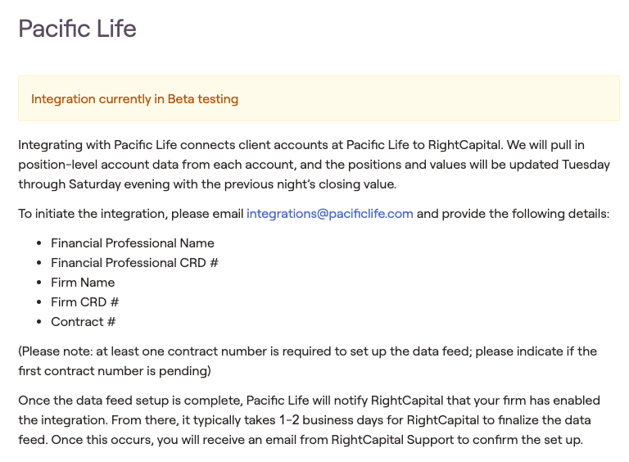Click the Firm Name list item

coord(83,283)
